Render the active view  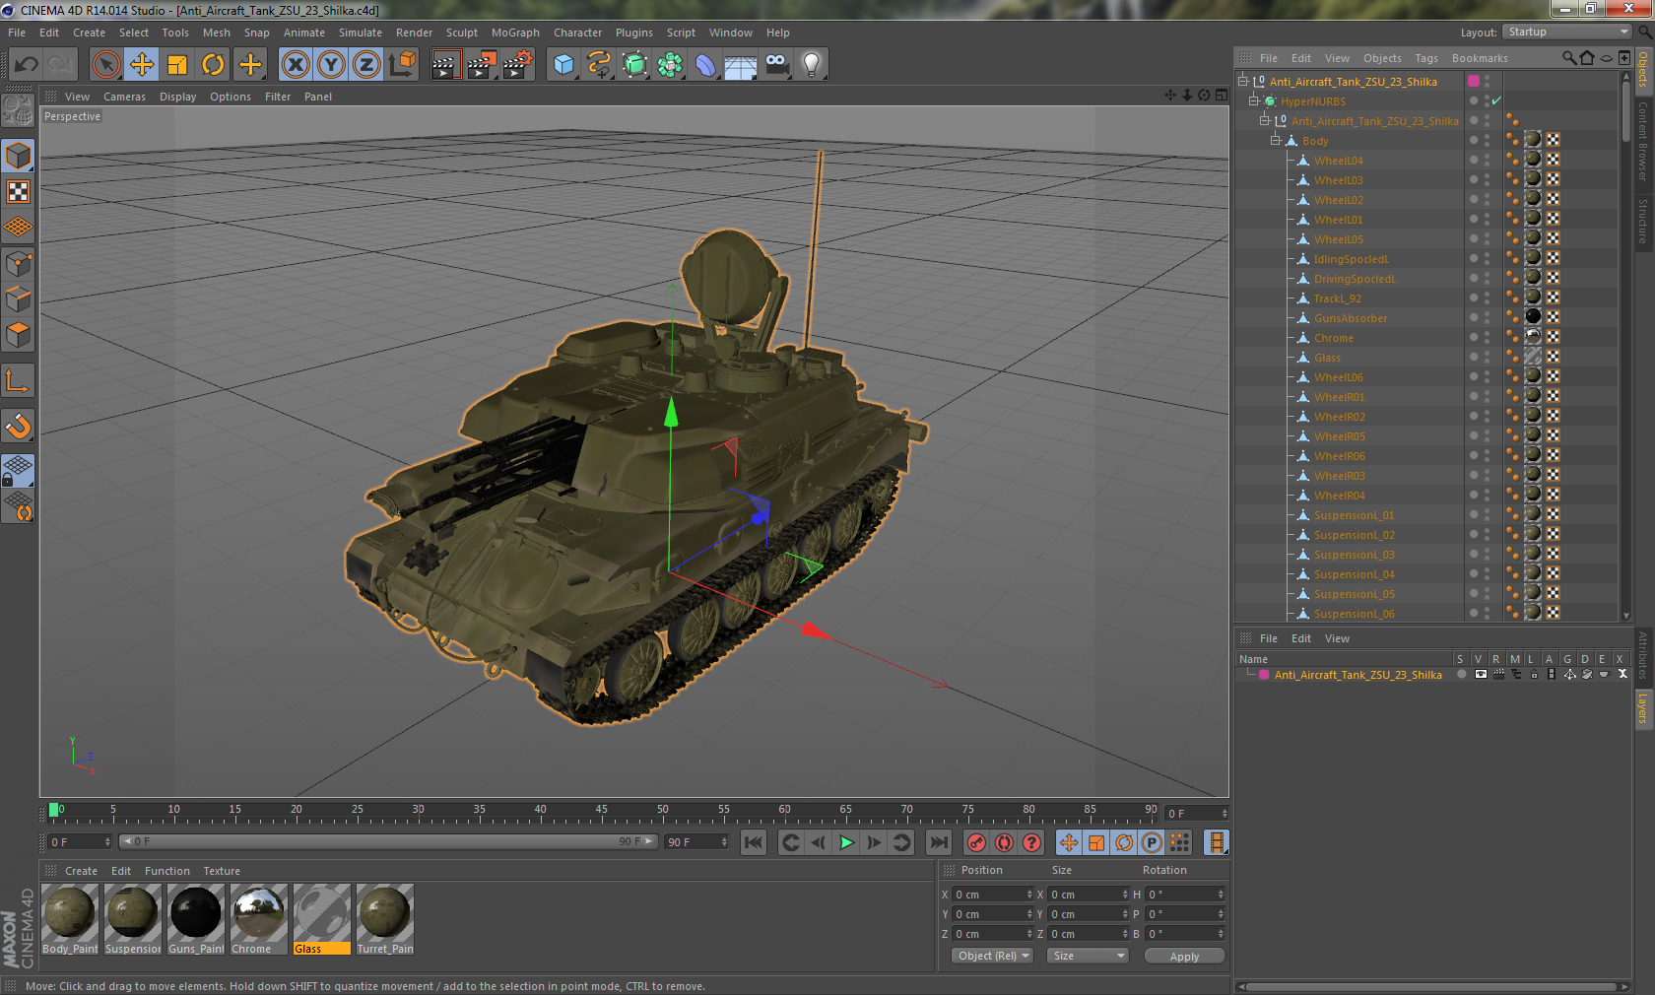445,65
